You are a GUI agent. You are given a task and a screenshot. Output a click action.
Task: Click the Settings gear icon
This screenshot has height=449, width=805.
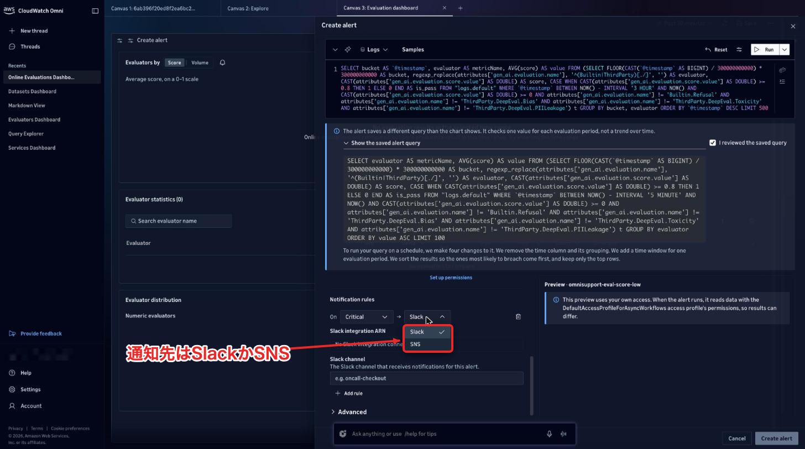[x=12, y=389]
